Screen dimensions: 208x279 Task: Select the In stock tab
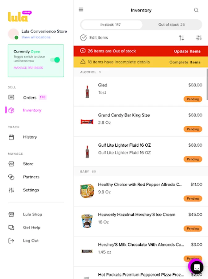click(111, 24)
